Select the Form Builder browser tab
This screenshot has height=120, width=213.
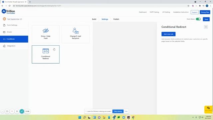pyautogui.click(x=14, y=2)
